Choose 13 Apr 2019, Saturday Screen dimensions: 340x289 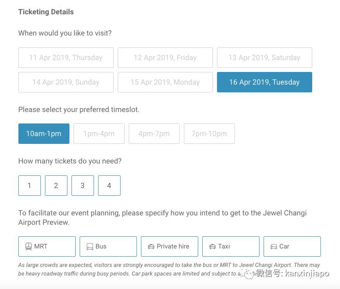pos(264,58)
